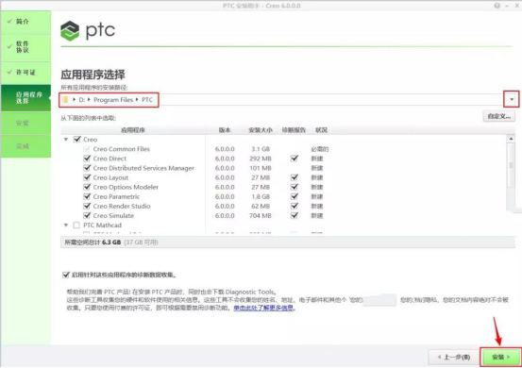522x368 pixels.
Task: Open the learn more information link
Action: click(263, 308)
